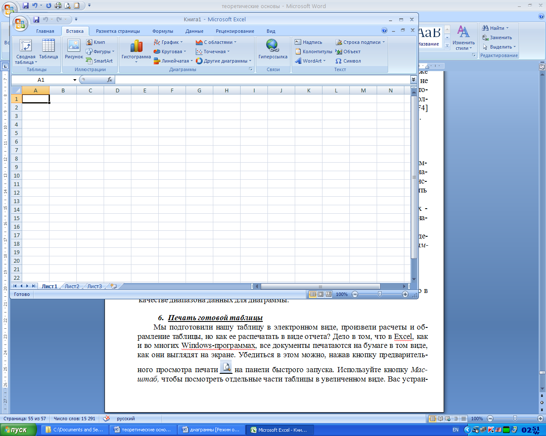Click Изменить стили in Word
The width and height of the screenshot is (546, 436).
tap(463, 37)
